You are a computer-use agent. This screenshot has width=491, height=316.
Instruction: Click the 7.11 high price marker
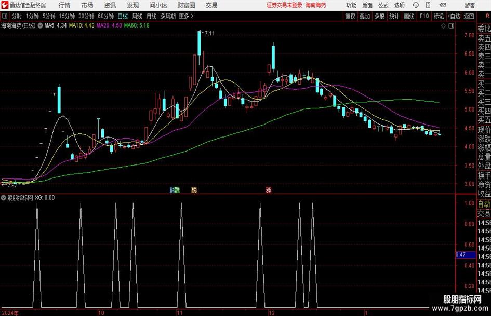[209, 34]
